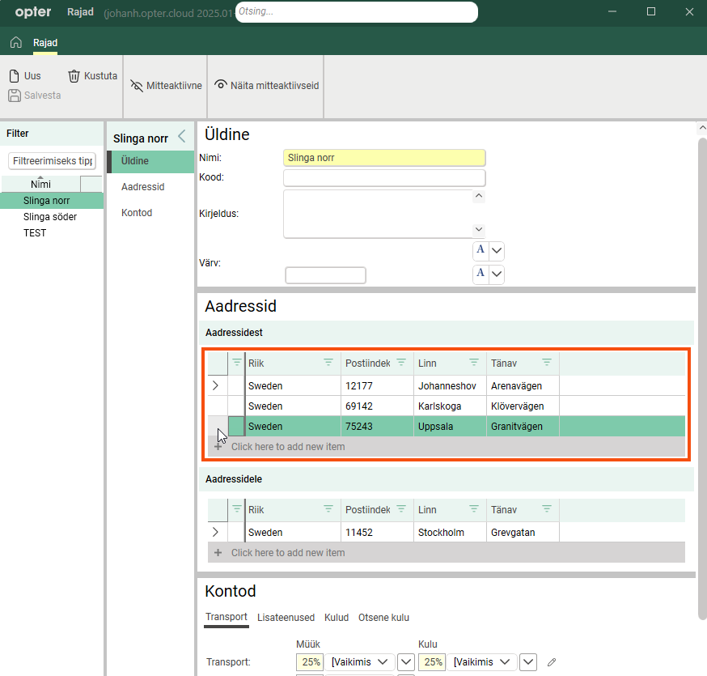Click add new item in Aadressidele
707x676 pixels.
pos(287,553)
